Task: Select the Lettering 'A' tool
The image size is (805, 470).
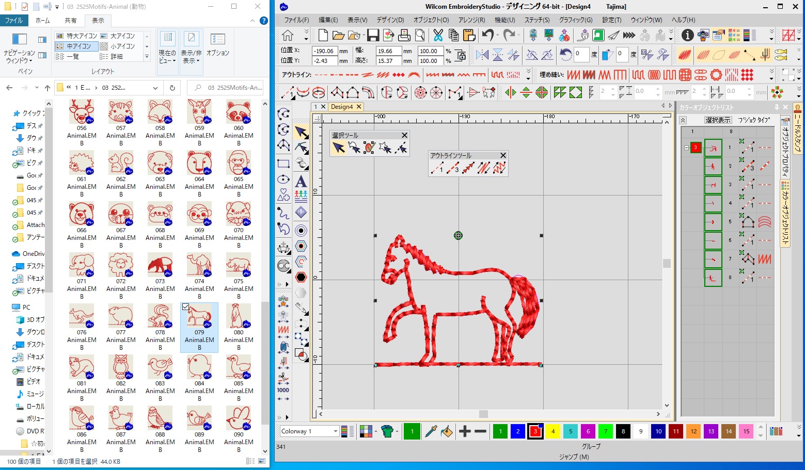Action: 301,181
